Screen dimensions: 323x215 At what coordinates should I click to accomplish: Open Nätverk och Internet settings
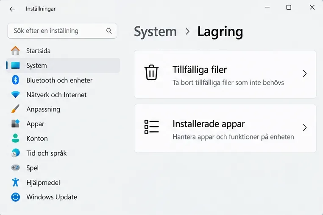coord(63,95)
